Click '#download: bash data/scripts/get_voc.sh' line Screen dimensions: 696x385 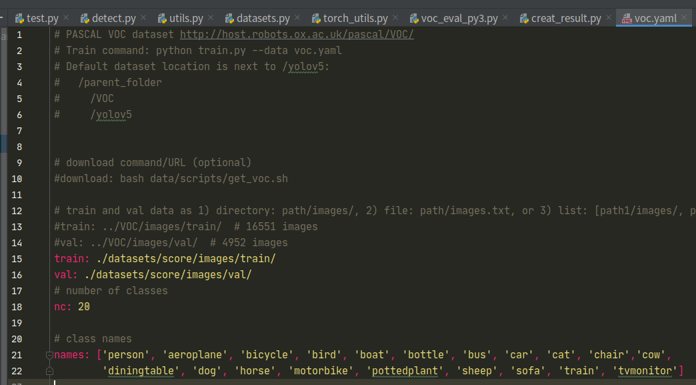tap(171, 179)
